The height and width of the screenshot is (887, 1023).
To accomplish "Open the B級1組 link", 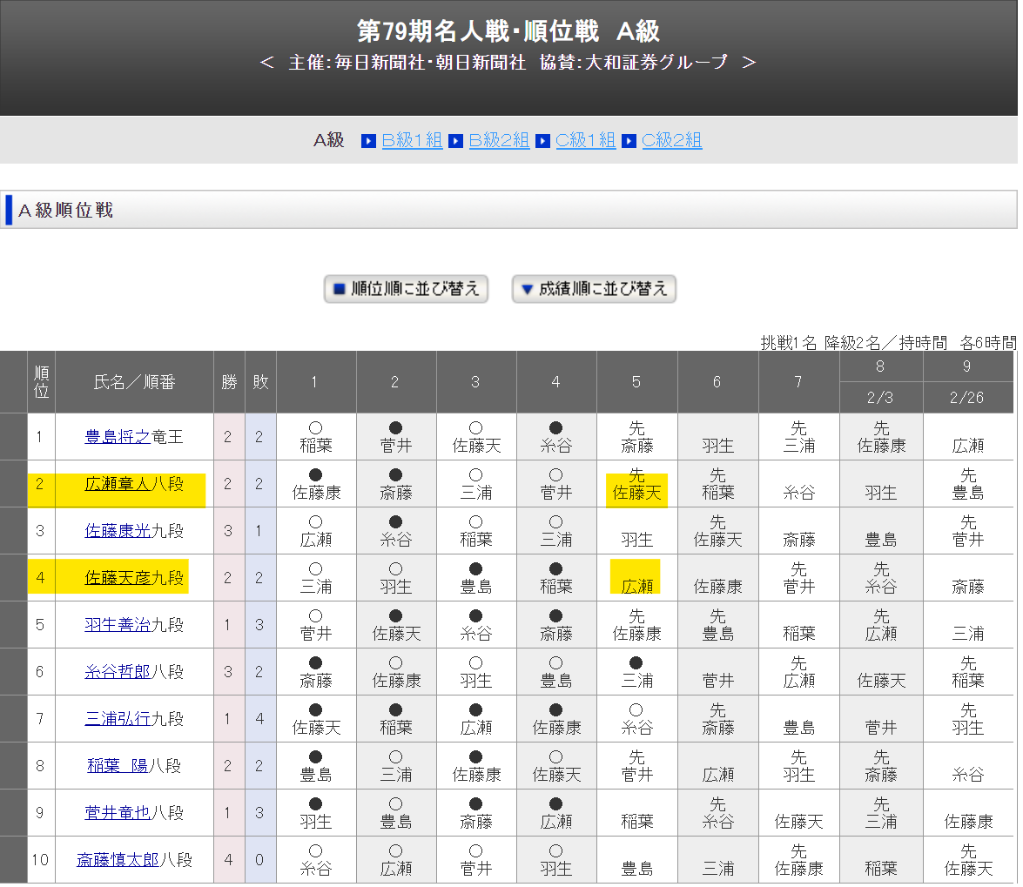I will (412, 140).
